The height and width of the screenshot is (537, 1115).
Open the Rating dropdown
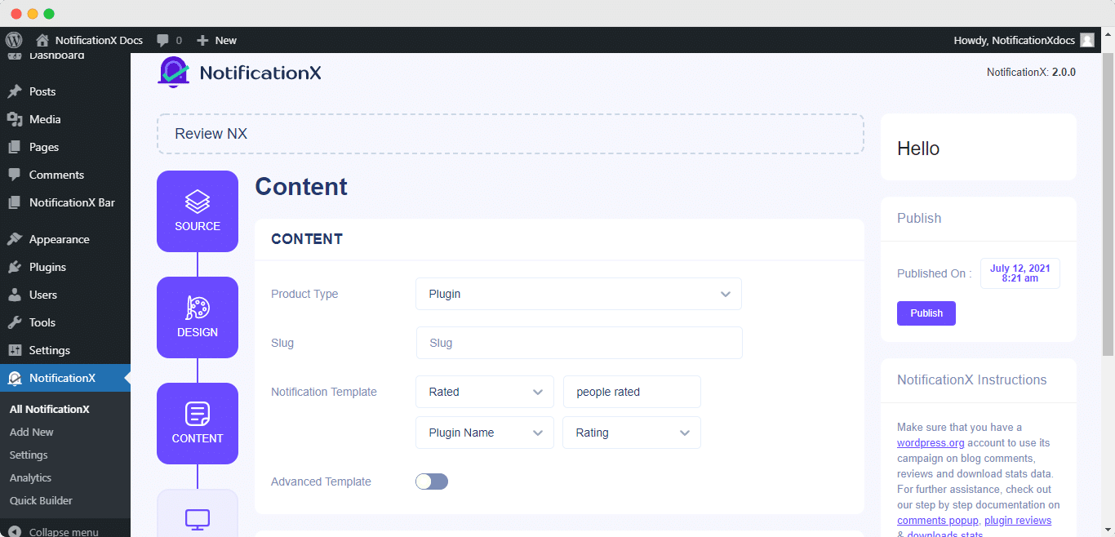click(x=632, y=433)
